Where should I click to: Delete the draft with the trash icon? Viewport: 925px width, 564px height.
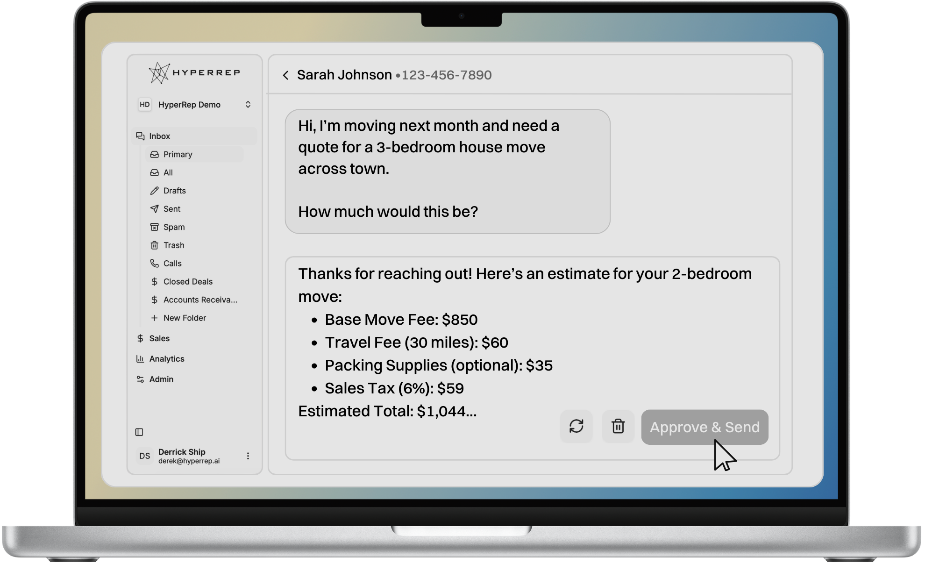click(x=618, y=426)
